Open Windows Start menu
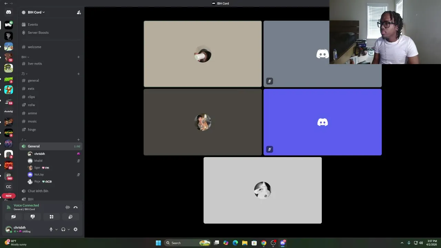Screen dimensions: 441x248 tap(158, 243)
